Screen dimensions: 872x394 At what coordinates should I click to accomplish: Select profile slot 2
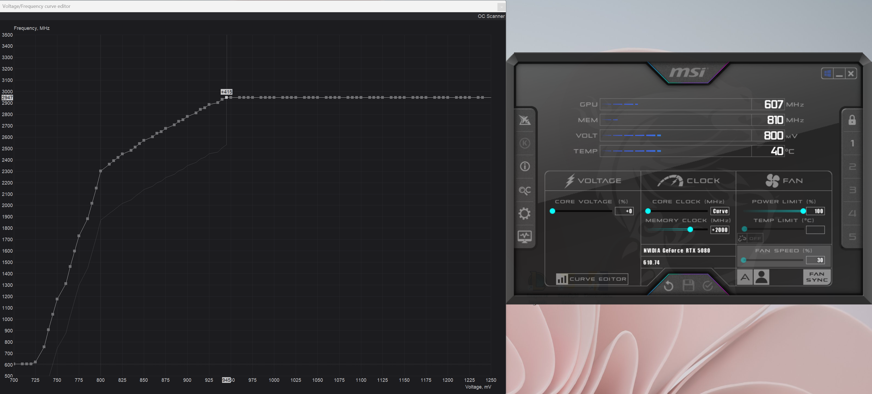852,167
